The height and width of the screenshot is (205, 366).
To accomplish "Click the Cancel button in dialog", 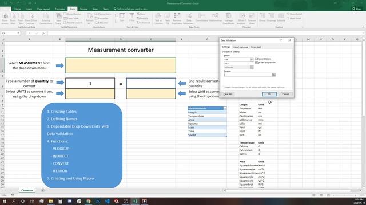I will [285, 94].
